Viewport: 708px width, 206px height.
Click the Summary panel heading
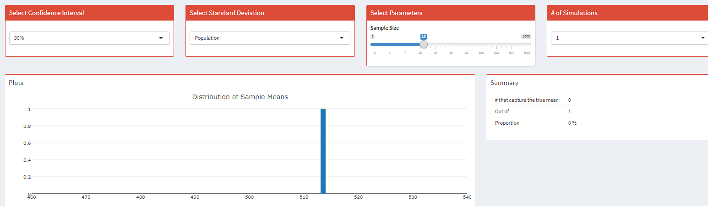tap(504, 83)
